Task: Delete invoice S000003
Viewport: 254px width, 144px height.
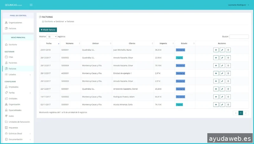Action: pyautogui.click(x=228, y=81)
